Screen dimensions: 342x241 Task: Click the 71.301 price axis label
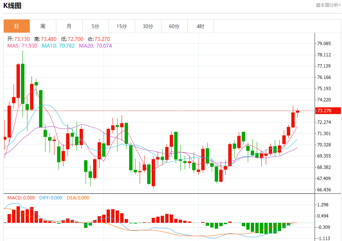[x=324, y=133]
